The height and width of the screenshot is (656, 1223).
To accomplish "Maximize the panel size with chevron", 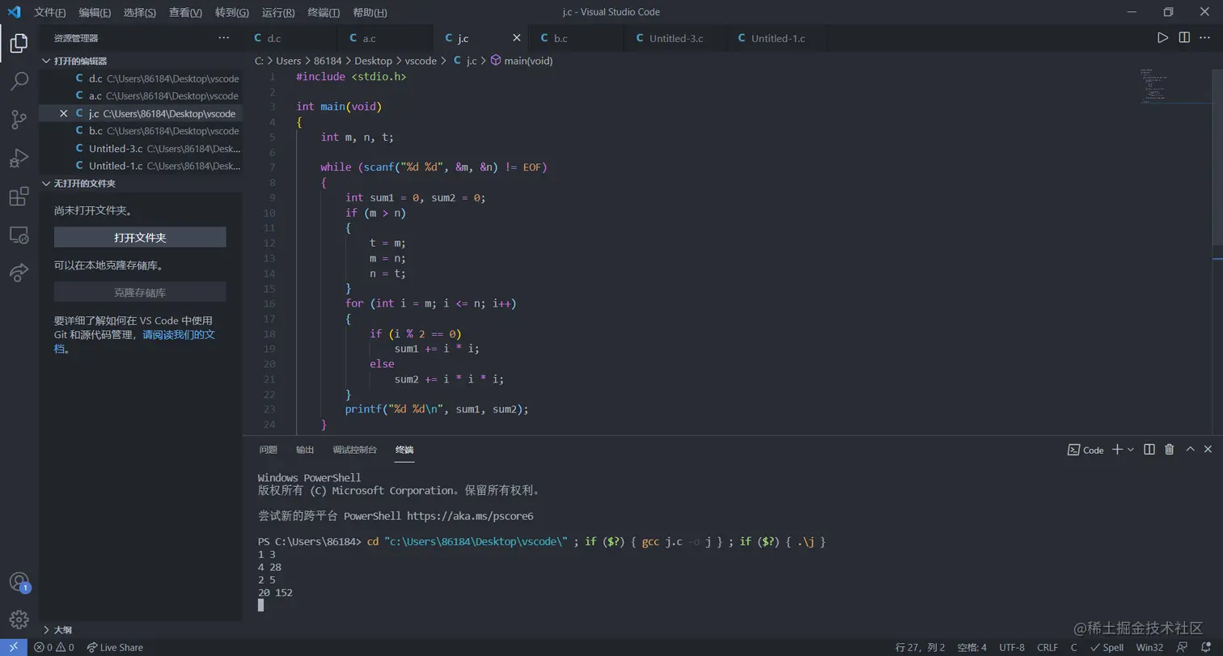I will point(1190,450).
